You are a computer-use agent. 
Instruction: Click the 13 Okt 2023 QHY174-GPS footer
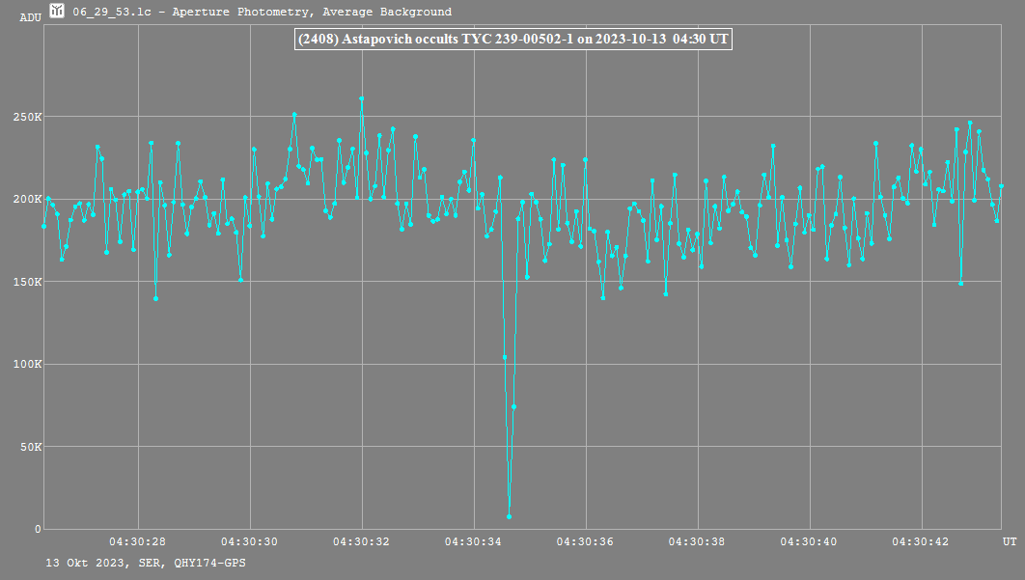pyautogui.click(x=145, y=562)
